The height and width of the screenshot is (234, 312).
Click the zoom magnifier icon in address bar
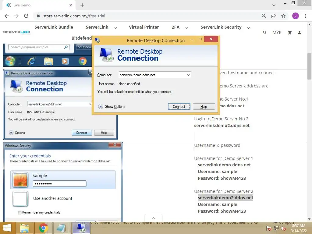(x=264, y=16)
